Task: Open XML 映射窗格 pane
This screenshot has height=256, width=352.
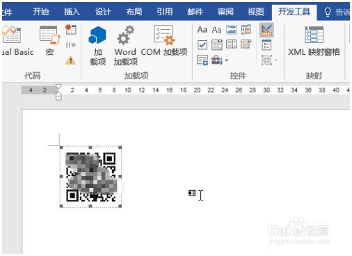Action: tap(314, 41)
